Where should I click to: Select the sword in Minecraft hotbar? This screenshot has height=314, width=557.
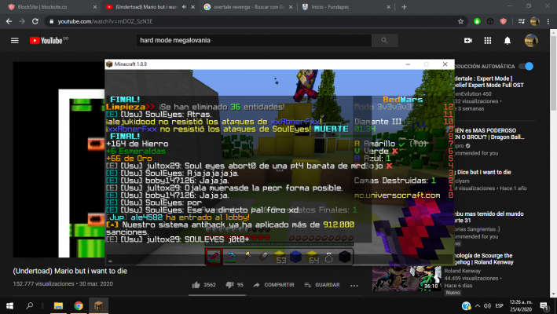(x=214, y=257)
